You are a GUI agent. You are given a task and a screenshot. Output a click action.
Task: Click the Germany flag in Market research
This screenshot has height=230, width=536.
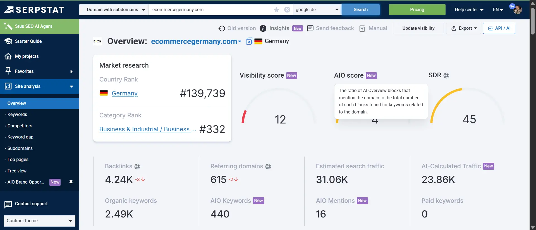(104, 93)
